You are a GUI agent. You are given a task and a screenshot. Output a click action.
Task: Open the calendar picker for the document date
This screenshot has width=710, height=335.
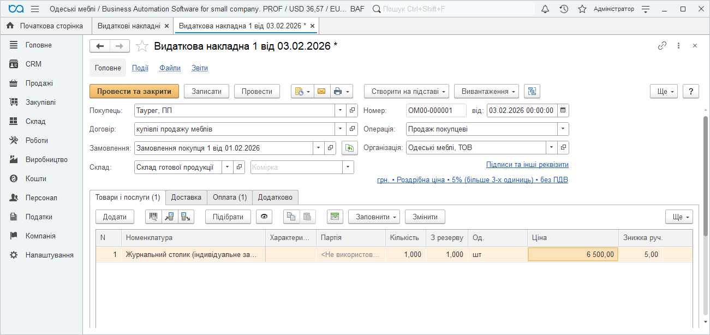(563, 110)
